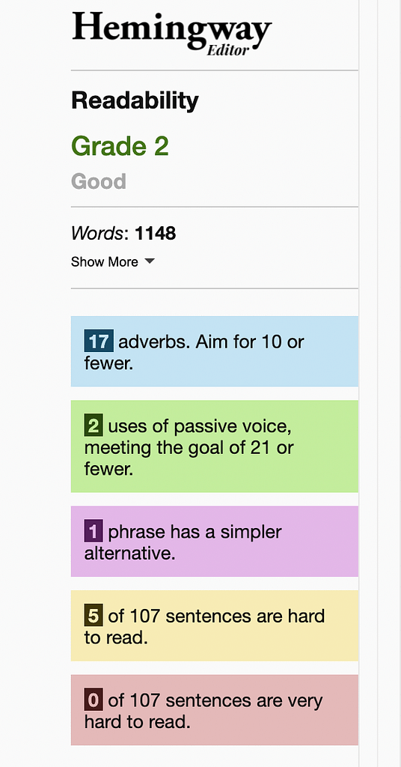401x767 pixels.
Task: Click the Grade 2 readability score
Action: [x=120, y=146]
